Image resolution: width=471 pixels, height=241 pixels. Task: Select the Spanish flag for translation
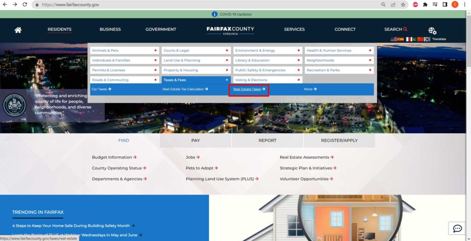point(401,39)
